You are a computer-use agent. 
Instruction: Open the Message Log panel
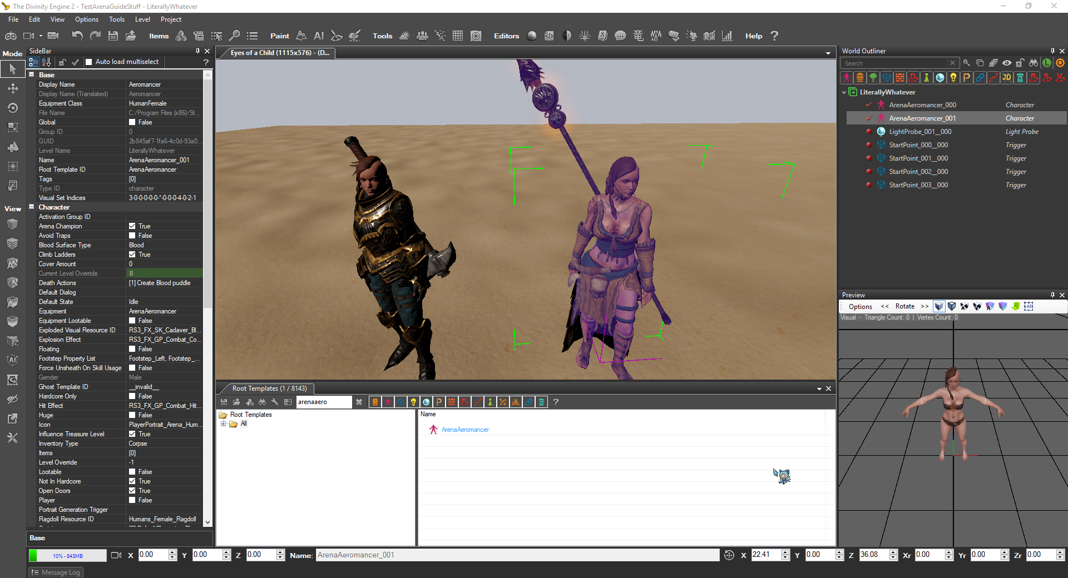[56, 572]
